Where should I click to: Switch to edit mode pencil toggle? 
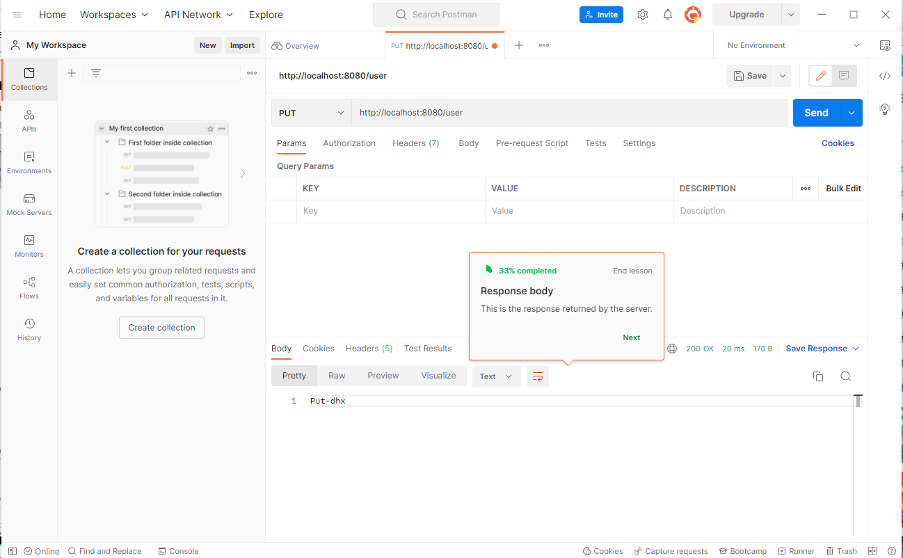[821, 76]
